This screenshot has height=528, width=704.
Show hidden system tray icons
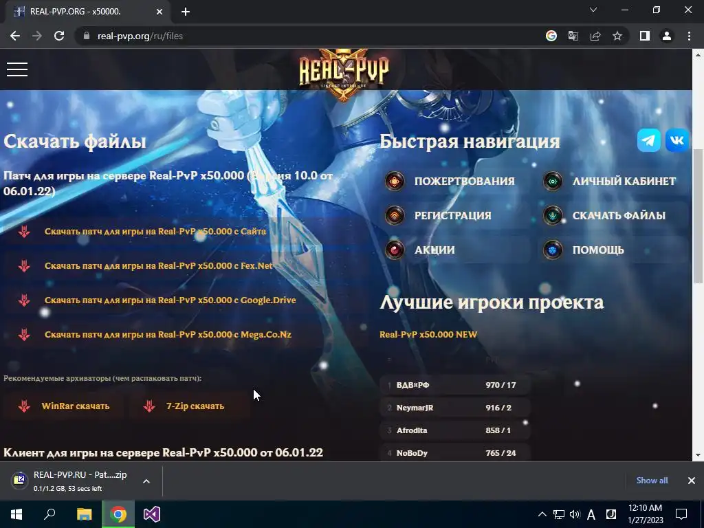pyautogui.click(x=542, y=514)
